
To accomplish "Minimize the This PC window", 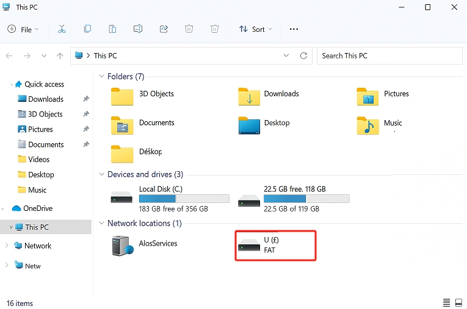I will [x=402, y=7].
